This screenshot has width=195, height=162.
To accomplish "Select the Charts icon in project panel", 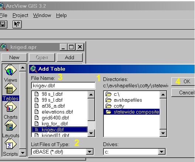I will pyautogui.click(x=10, y=107).
